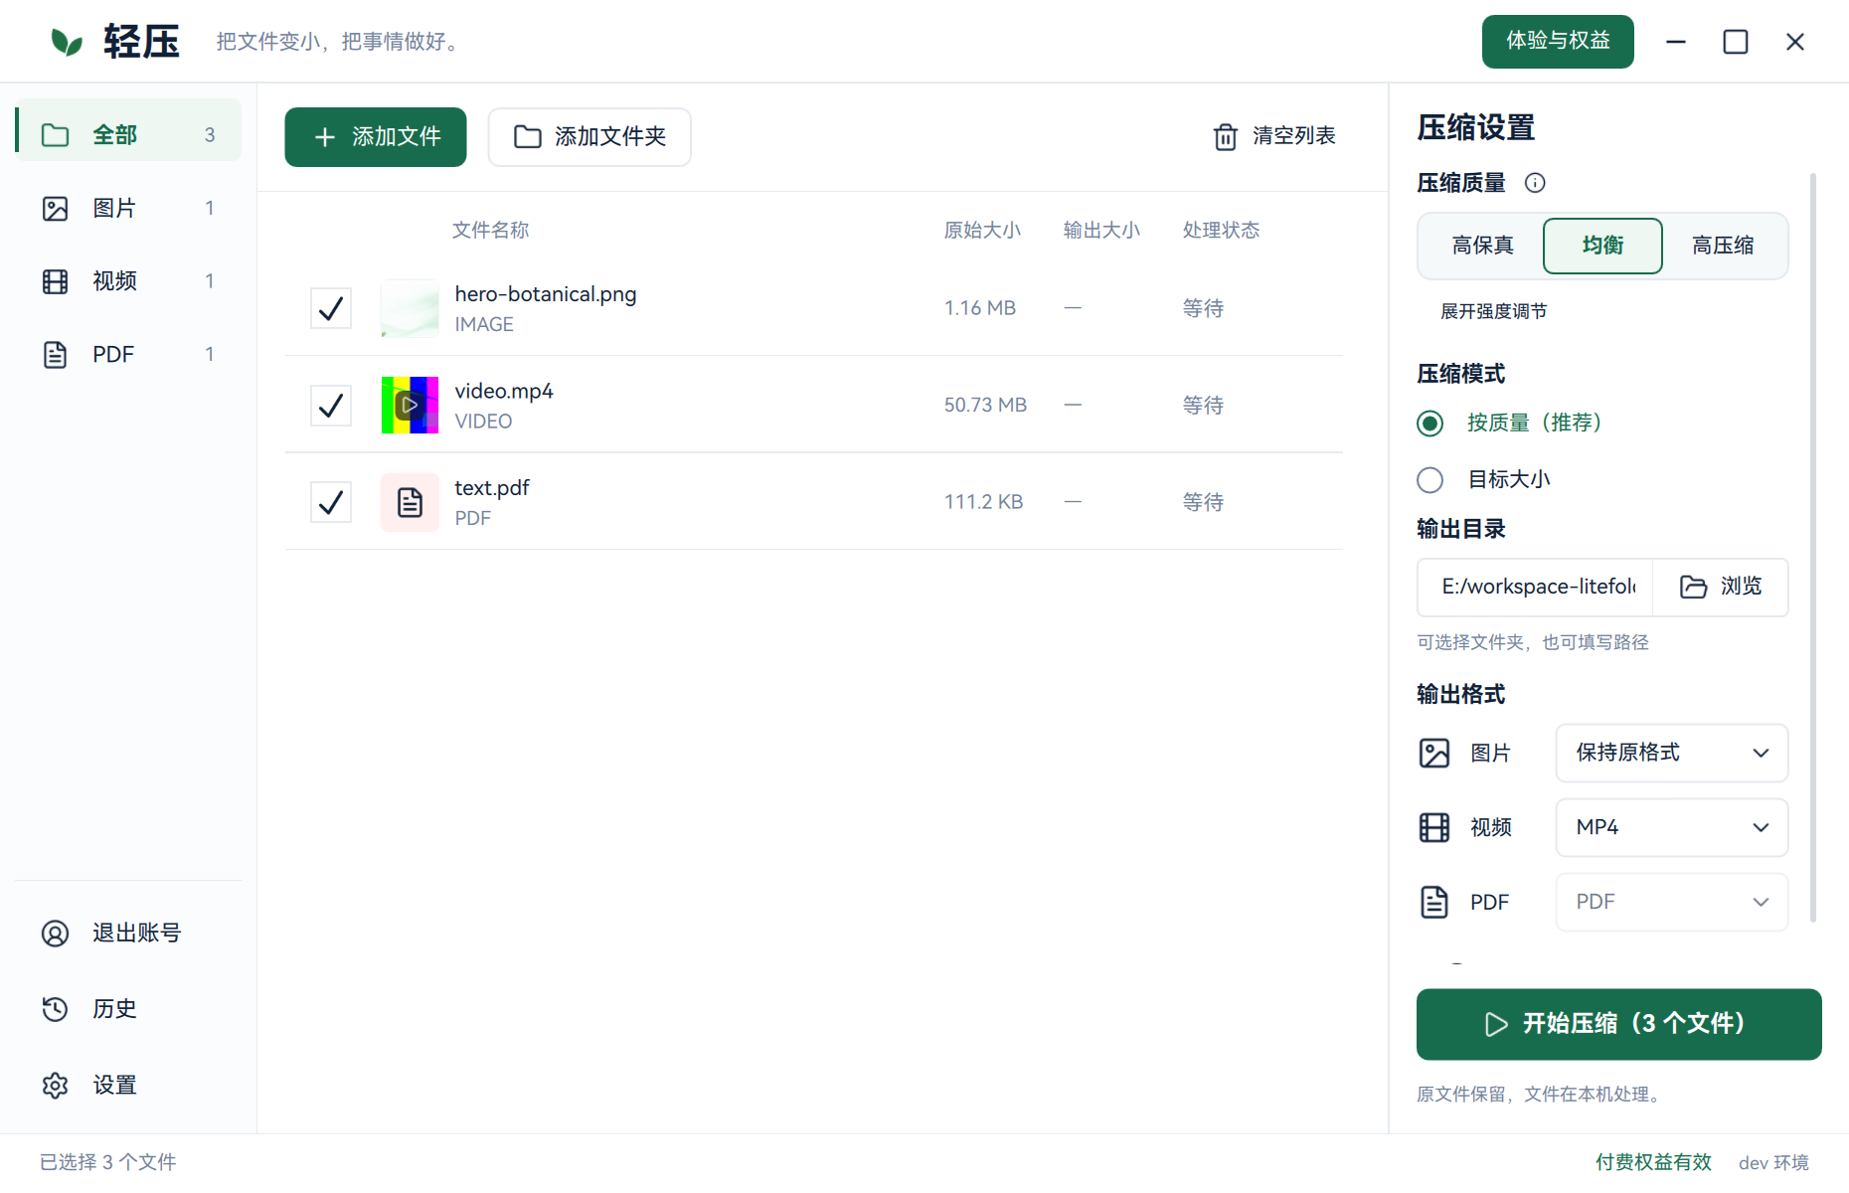This screenshot has width=1849, height=1193.
Task: Minimize the 轻压 window
Action: [x=1676, y=42]
